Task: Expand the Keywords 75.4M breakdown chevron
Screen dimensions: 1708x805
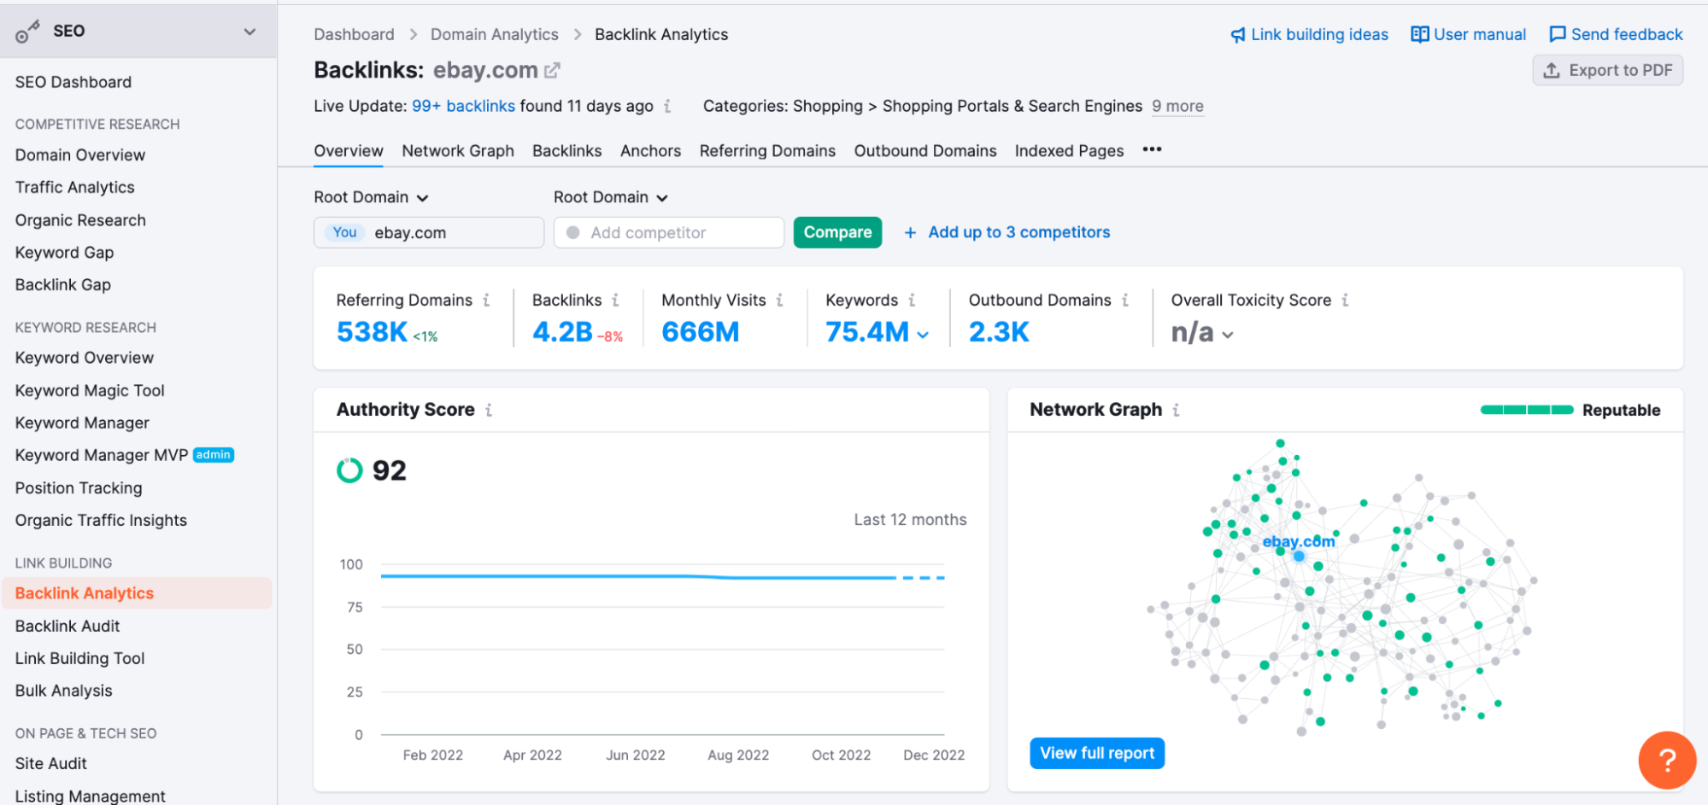Action: pos(922,335)
